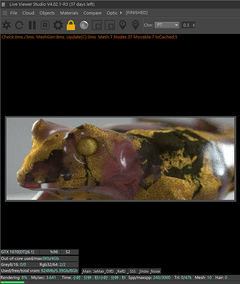Click the Tri 0/47k readout
Screen dimensions: 240x284
click(183, 278)
